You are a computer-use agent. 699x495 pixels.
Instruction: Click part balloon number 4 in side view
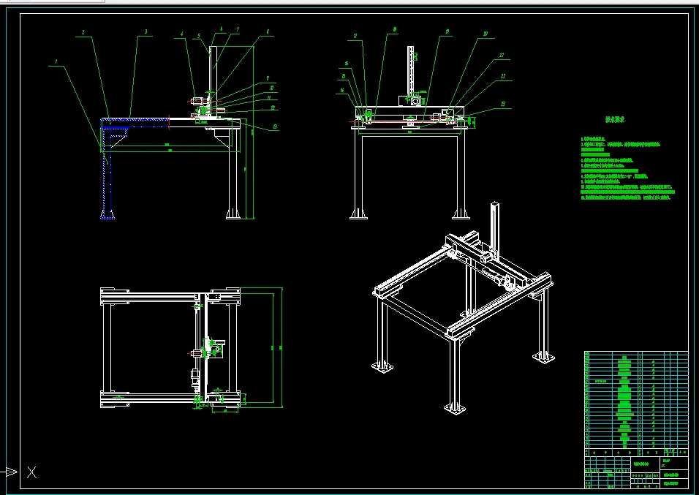tap(182, 34)
